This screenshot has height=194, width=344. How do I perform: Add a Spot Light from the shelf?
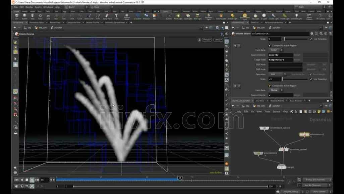188,16
